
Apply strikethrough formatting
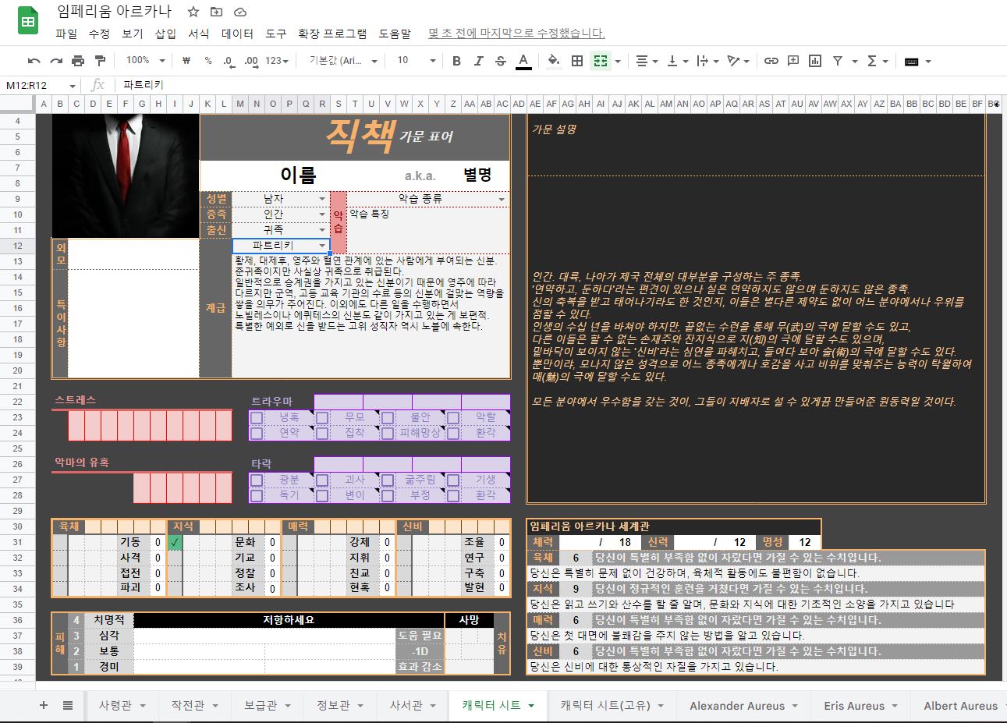pos(501,61)
